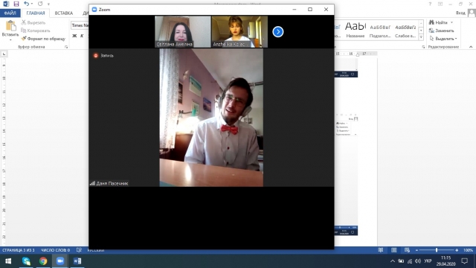Open the volume control in the tray
Screen dimensions: 476x268
point(418,261)
